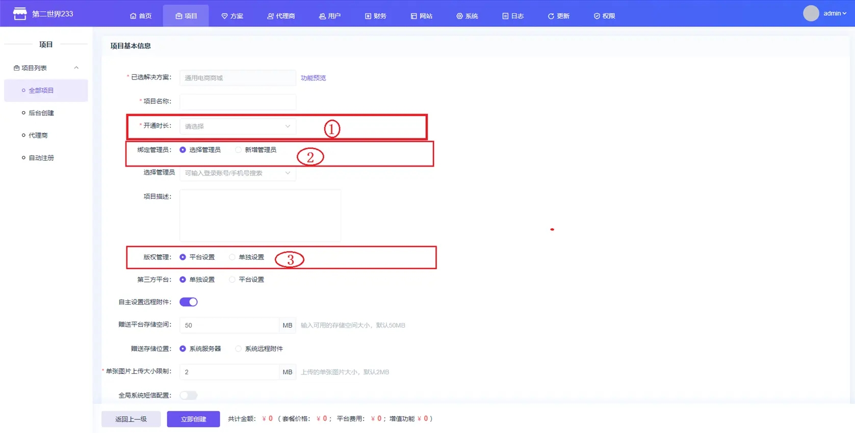The width and height of the screenshot is (855, 433).
Task: Click the refresh icon for 更新
Action: pos(551,16)
